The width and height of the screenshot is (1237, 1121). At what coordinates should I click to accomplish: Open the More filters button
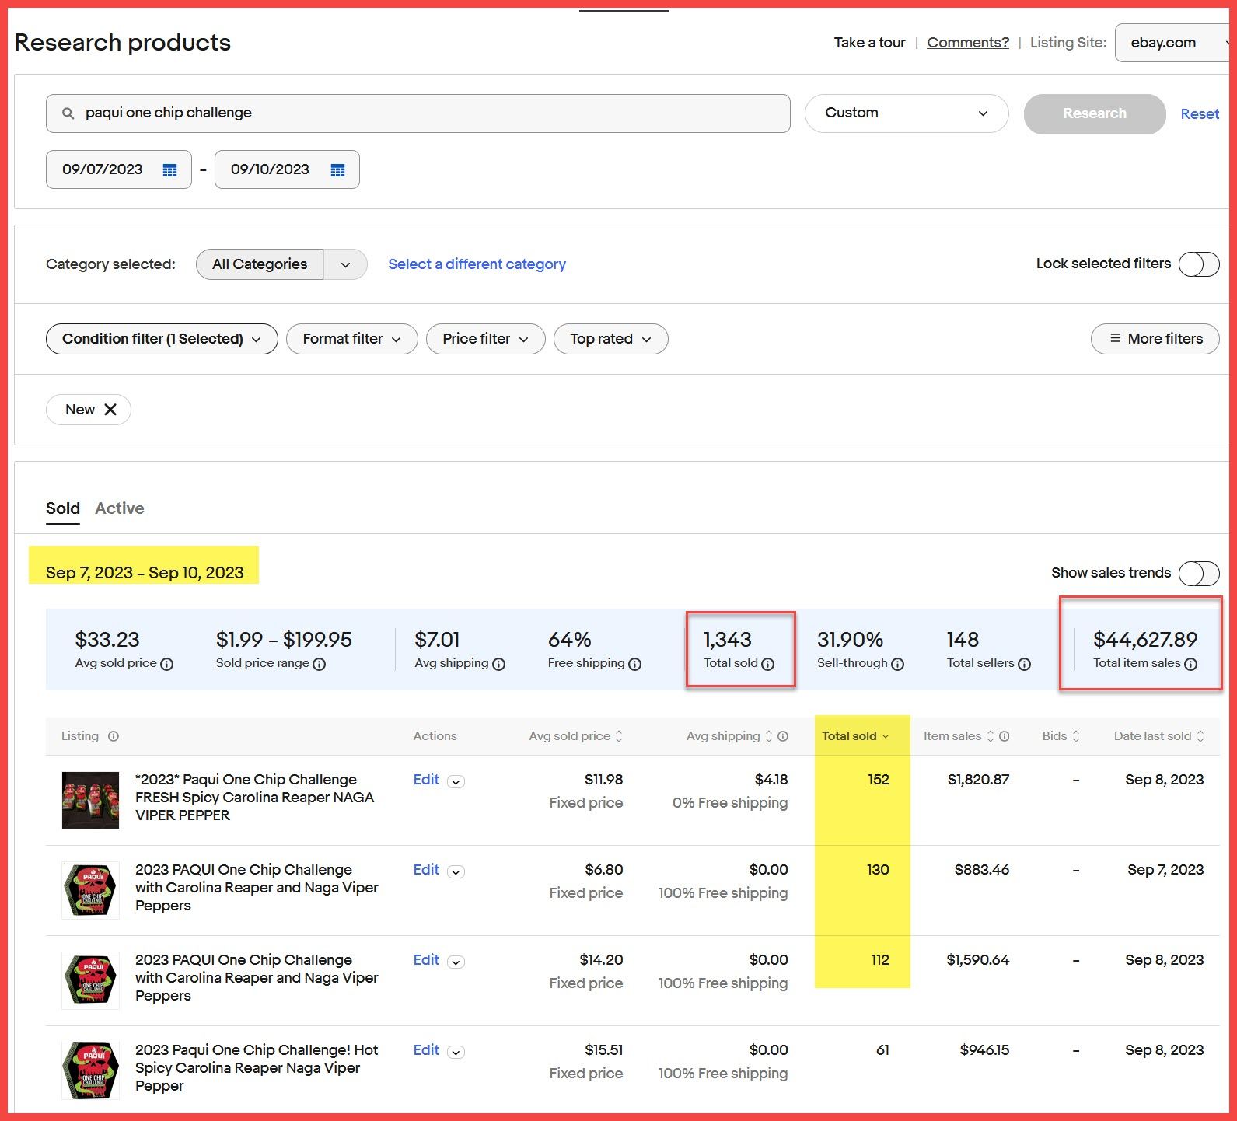[1155, 339]
